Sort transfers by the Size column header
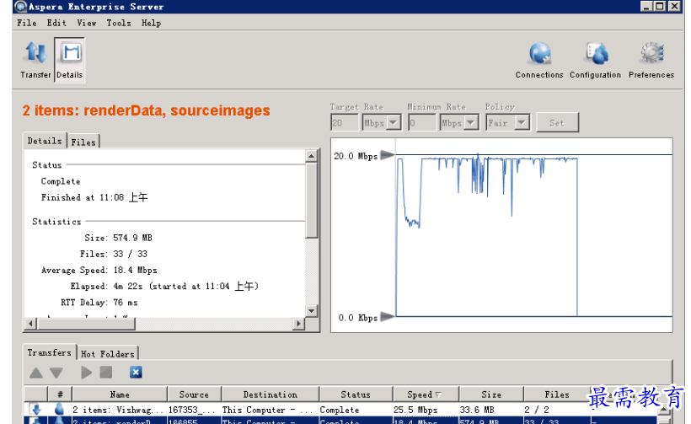The width and height of the screenshot is (691, 424). point(491,394)
